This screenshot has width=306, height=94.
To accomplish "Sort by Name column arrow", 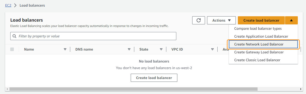I will (65, 49).
